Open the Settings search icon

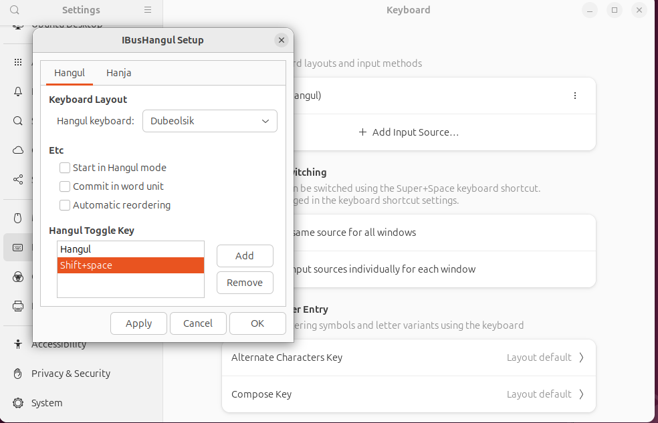15,9
